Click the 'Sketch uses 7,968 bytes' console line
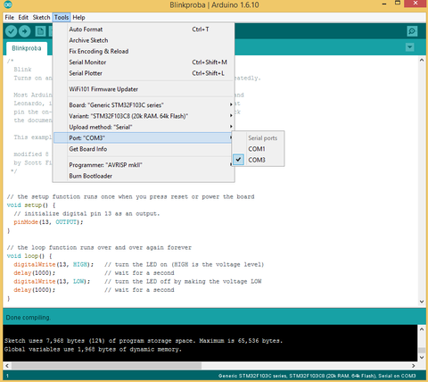 144,341
